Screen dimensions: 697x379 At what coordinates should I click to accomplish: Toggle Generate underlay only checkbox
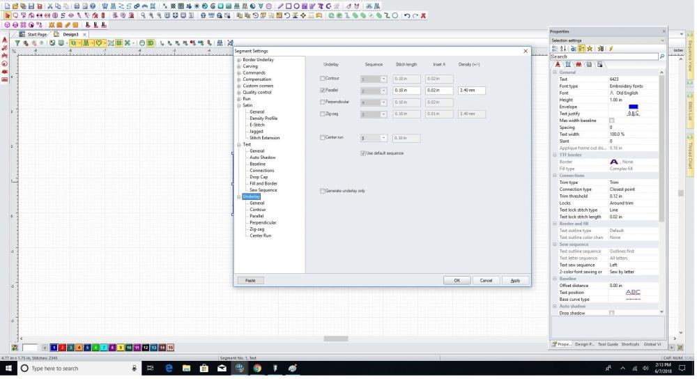pyautogui.click(x=322, y=190)
